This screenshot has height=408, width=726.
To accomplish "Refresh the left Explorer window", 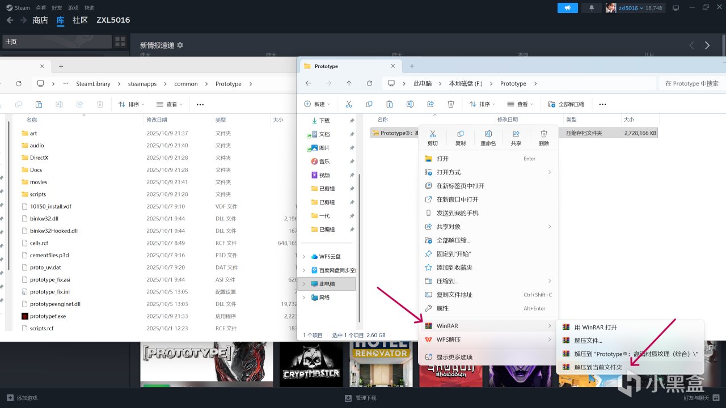I will [19, 84].
